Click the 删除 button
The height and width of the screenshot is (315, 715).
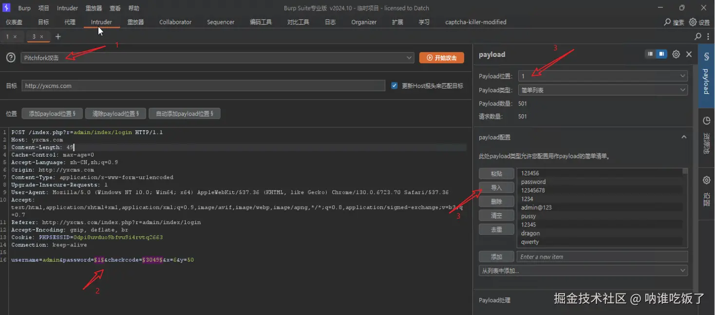coord(496,201)
